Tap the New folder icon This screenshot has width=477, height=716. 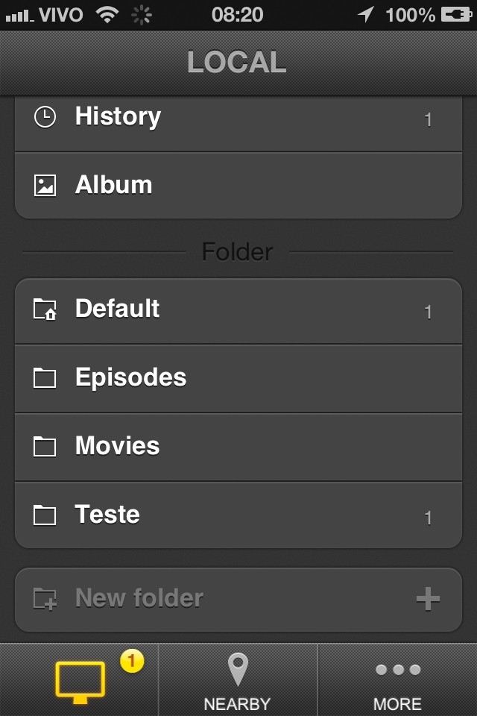45,599
